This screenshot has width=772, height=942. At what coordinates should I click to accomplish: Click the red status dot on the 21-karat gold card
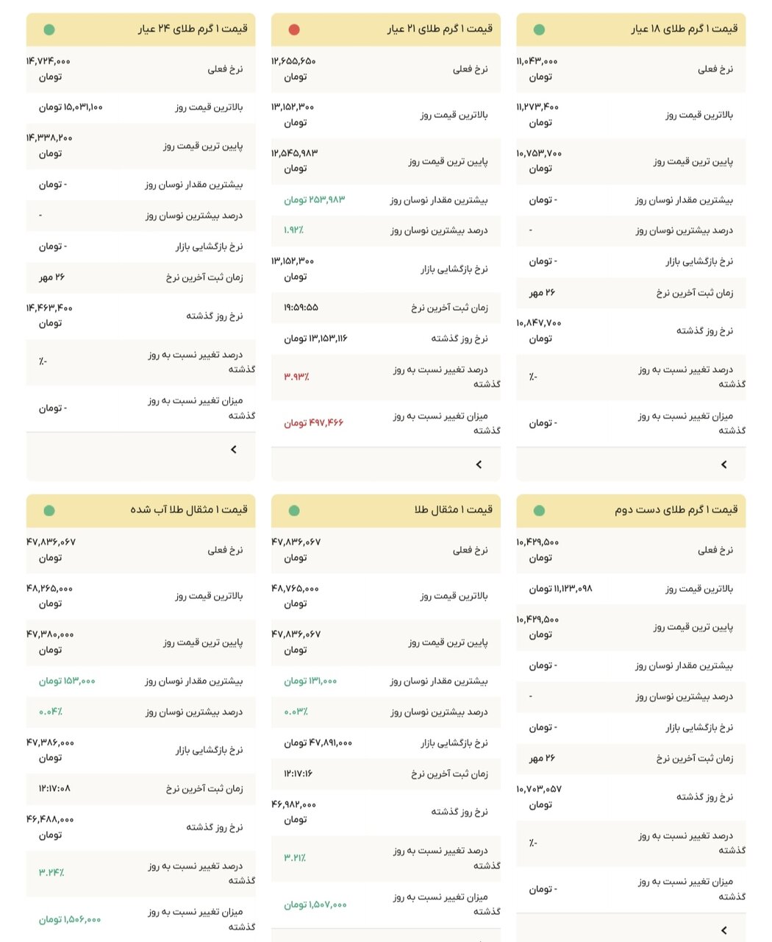(294, 30)
